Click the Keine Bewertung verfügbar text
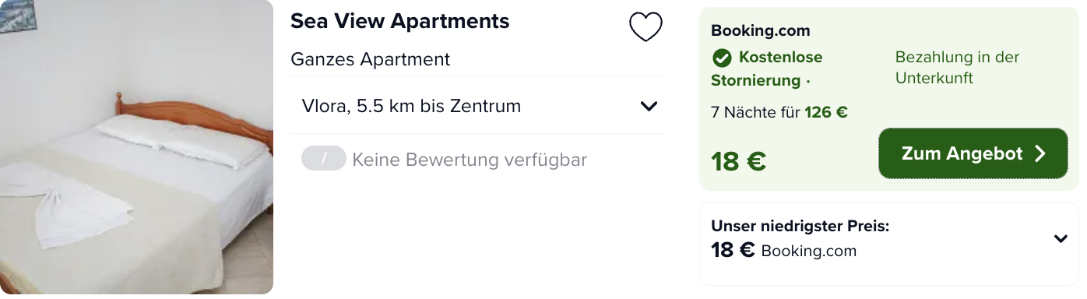1087x299 pixels. [x=470, y=160]
